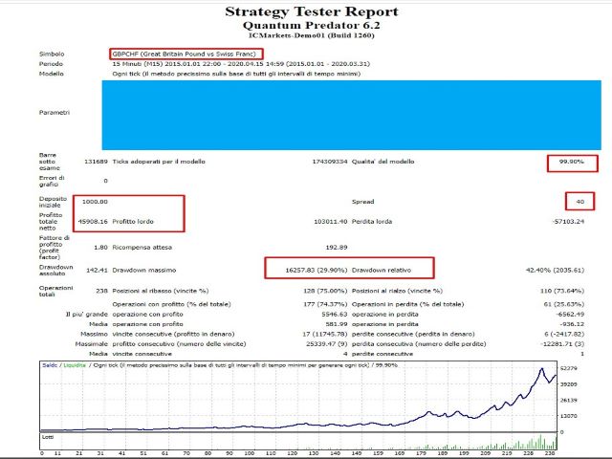This screenshot has width=612, height=459.
Task: Click the Liquidita legend in the chart
Action: 75,365
